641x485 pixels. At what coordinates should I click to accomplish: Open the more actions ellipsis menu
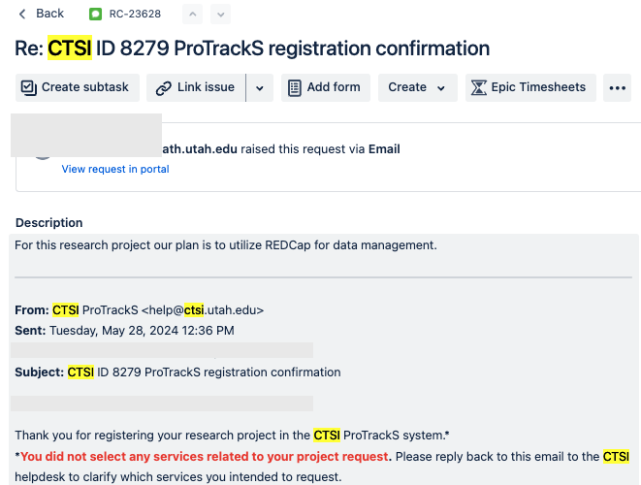point(617,87)
